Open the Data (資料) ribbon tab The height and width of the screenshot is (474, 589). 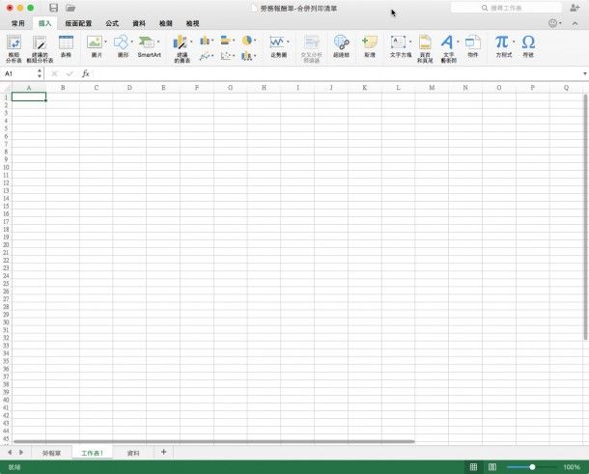click(x=139, y=23)
